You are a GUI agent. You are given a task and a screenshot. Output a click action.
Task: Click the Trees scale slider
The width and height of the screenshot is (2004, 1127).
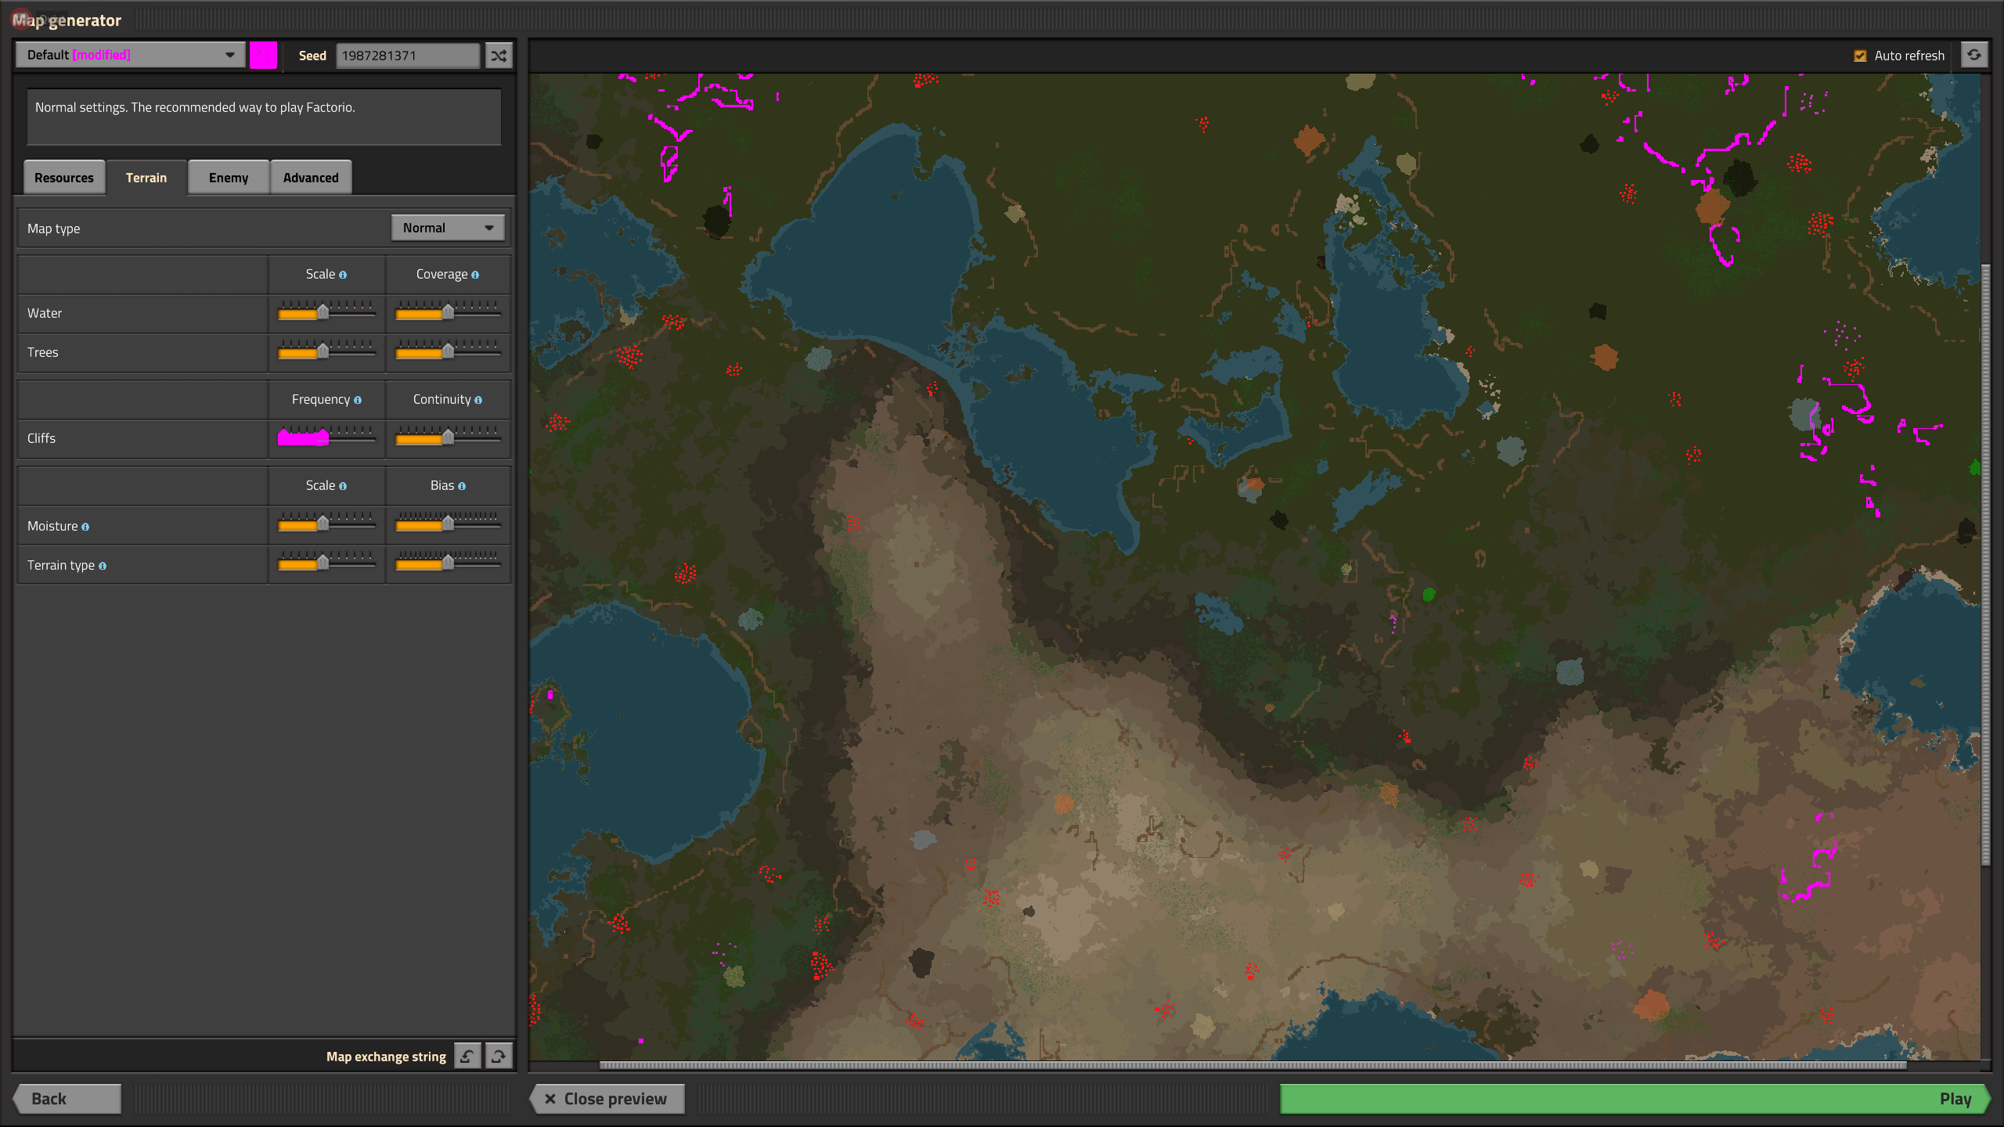[x=326, y=351]
